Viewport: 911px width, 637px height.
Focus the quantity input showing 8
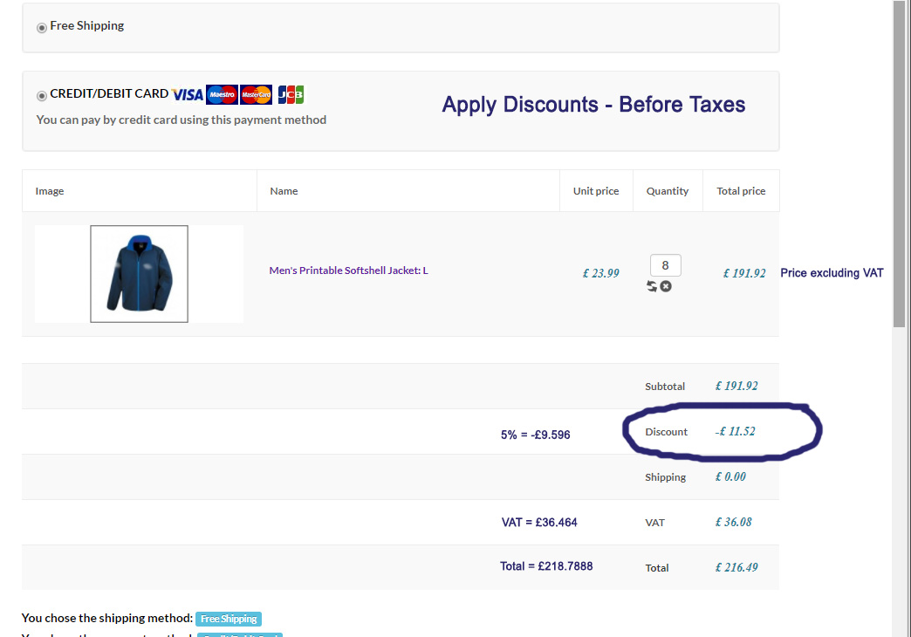[666, 265]
